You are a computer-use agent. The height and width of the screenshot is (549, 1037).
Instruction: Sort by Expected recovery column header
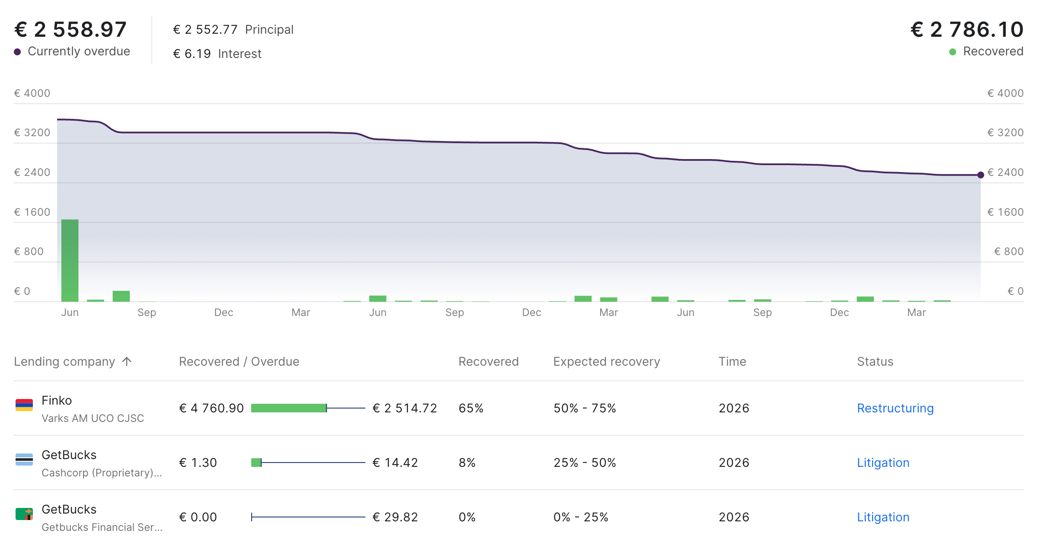(606, 361)
